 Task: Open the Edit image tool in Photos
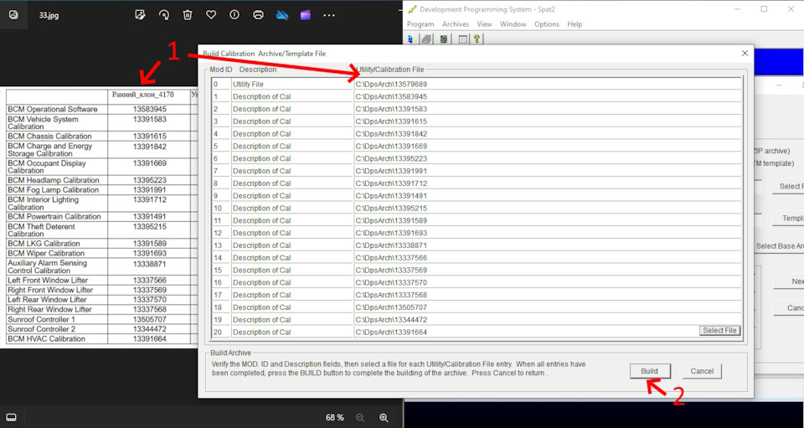coord(140,15)
